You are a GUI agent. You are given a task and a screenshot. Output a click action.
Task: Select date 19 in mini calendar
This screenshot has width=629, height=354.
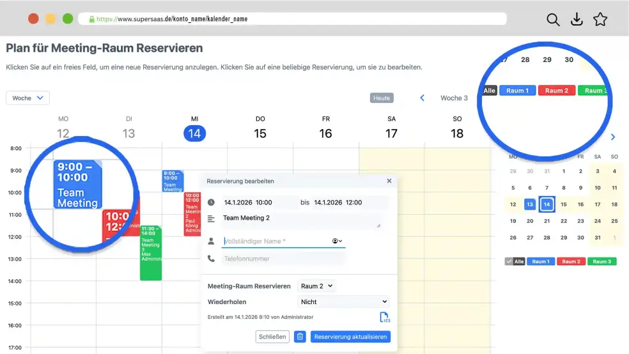513,221
